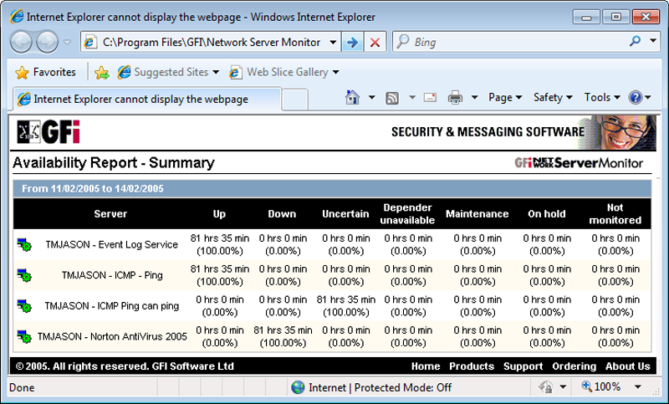Click the status icon for Norton AntiVirus 2005
669x404 pixels.
[x=24, y=337]
